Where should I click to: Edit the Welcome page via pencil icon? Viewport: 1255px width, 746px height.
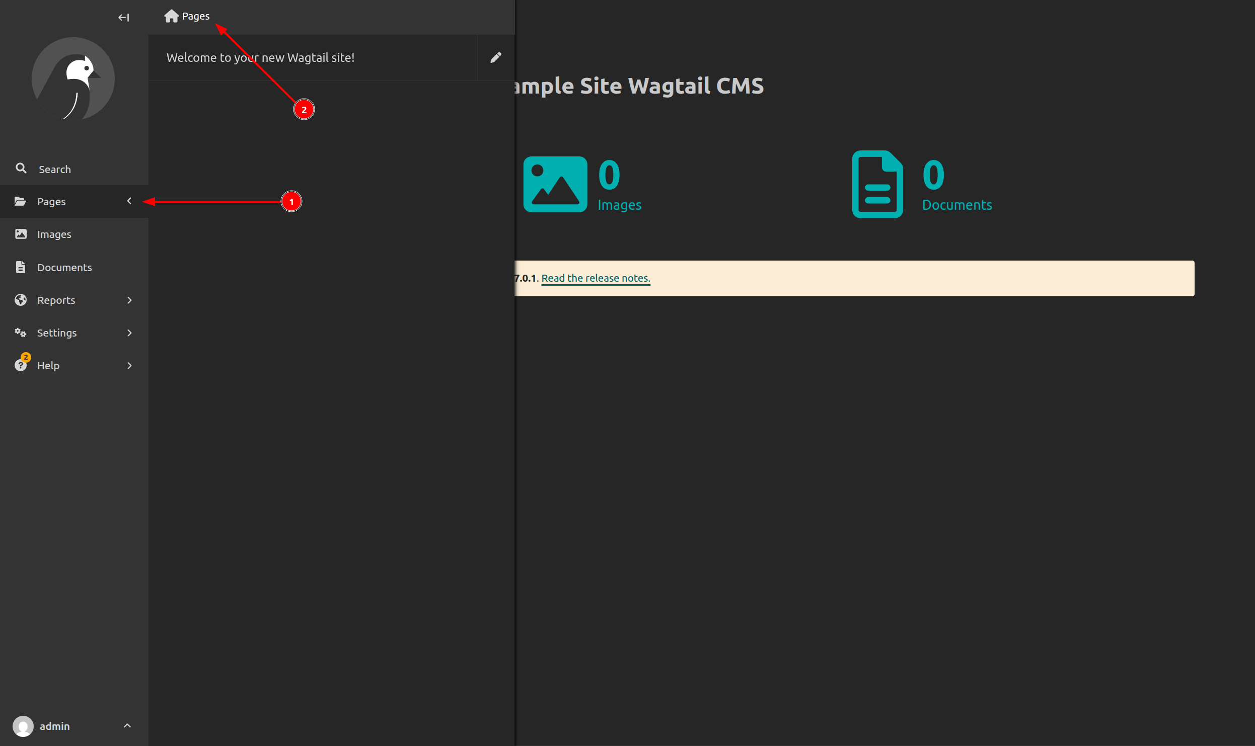point(496,57)
